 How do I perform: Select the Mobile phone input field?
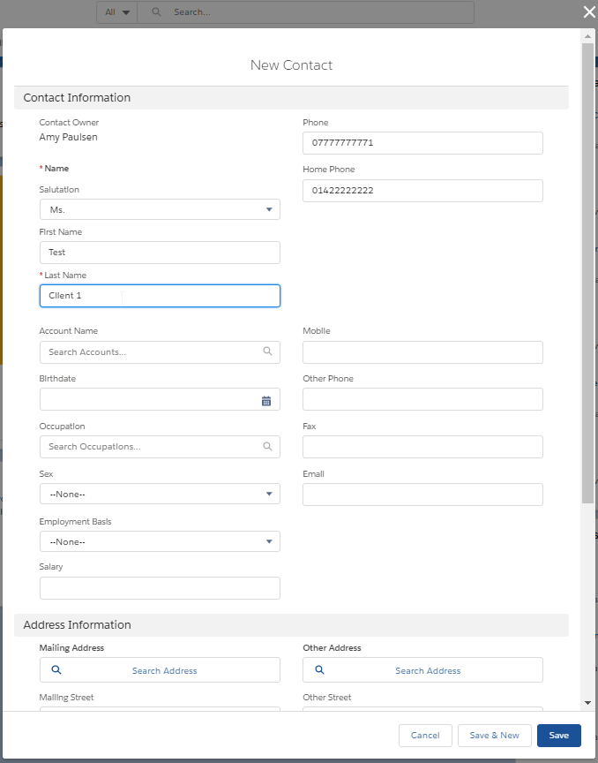point(422,352)
